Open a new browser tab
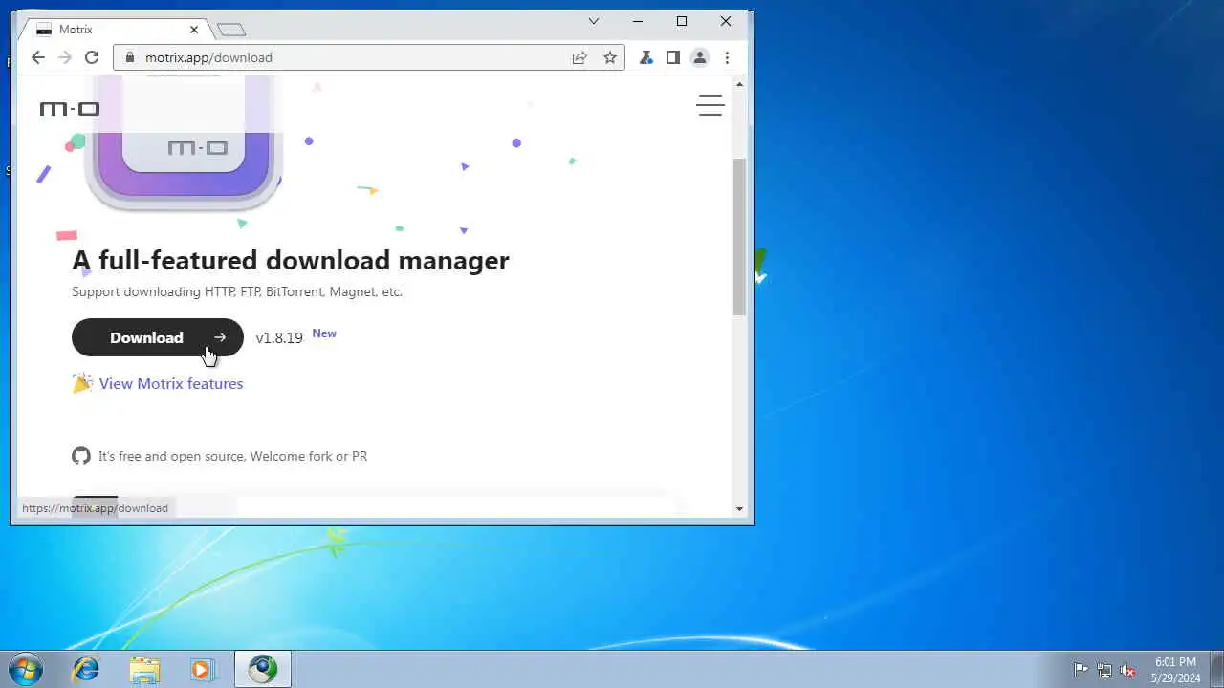This screenshot has width=1224, height=688. pos(231,30)
